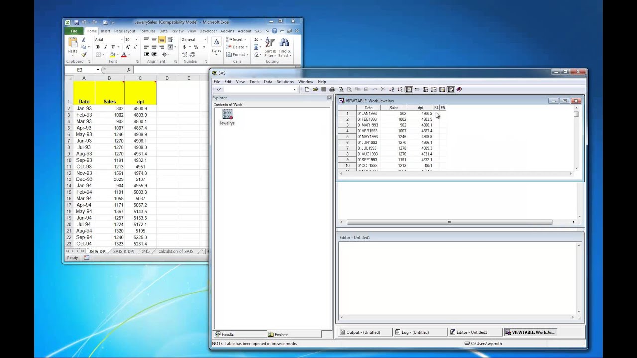Image resolution: width=637 pixels, height=358 pixels.
Task: Open the Excel font size dropdown
Action: 137,40
